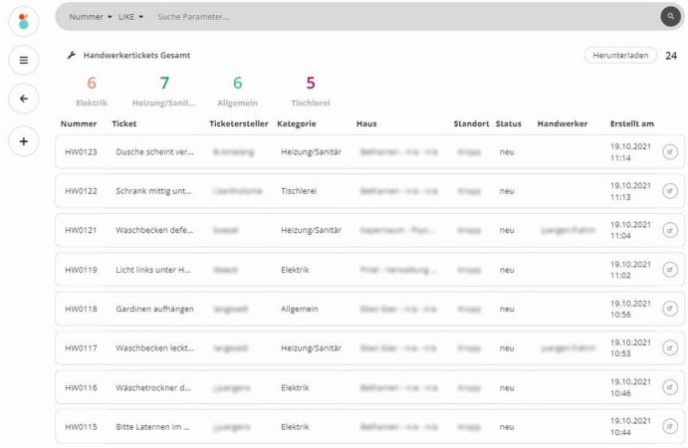
Task: Click the app logo icon in sidebar
Action: coord(24,20)
